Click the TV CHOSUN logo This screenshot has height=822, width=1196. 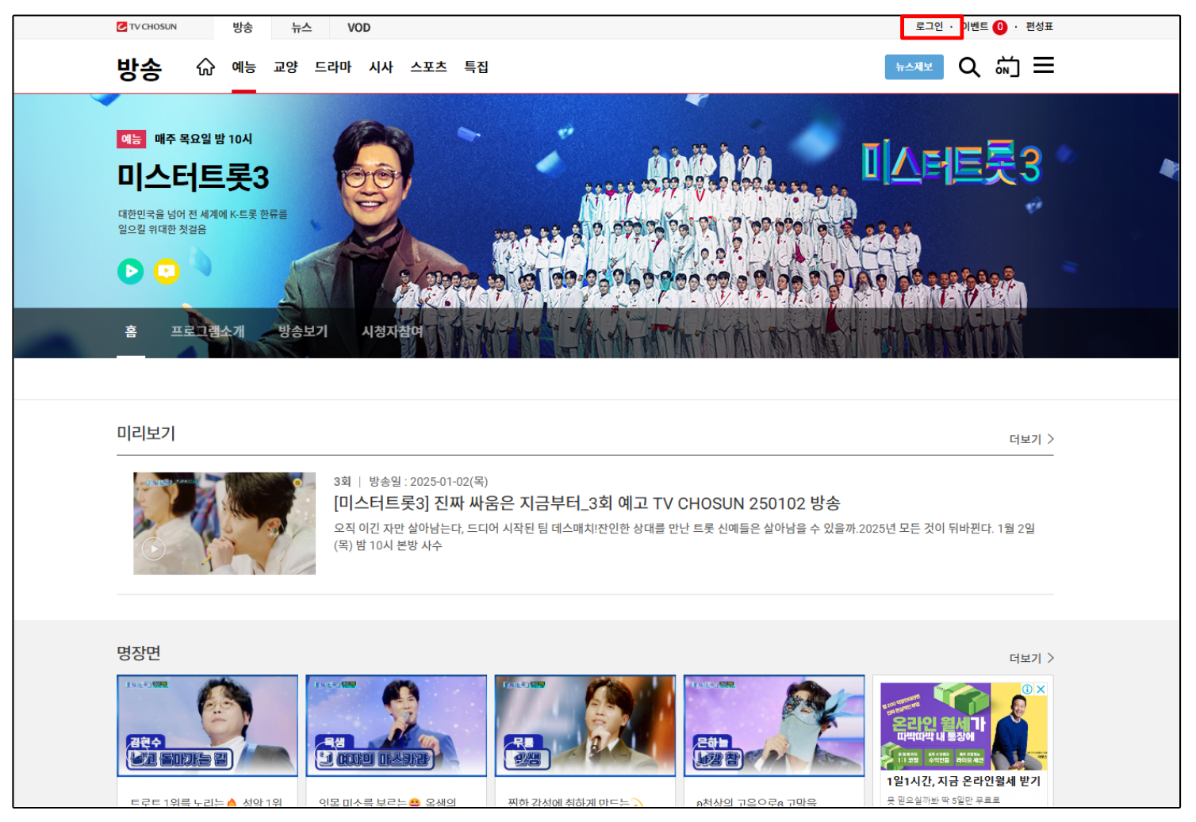pyautogui.click(x=147, y=27)
